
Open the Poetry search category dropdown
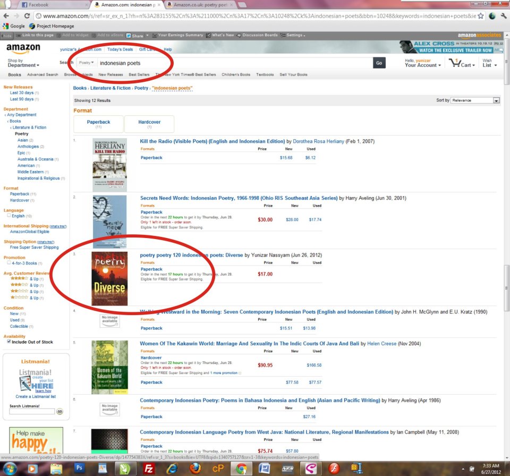click(86, 63)
